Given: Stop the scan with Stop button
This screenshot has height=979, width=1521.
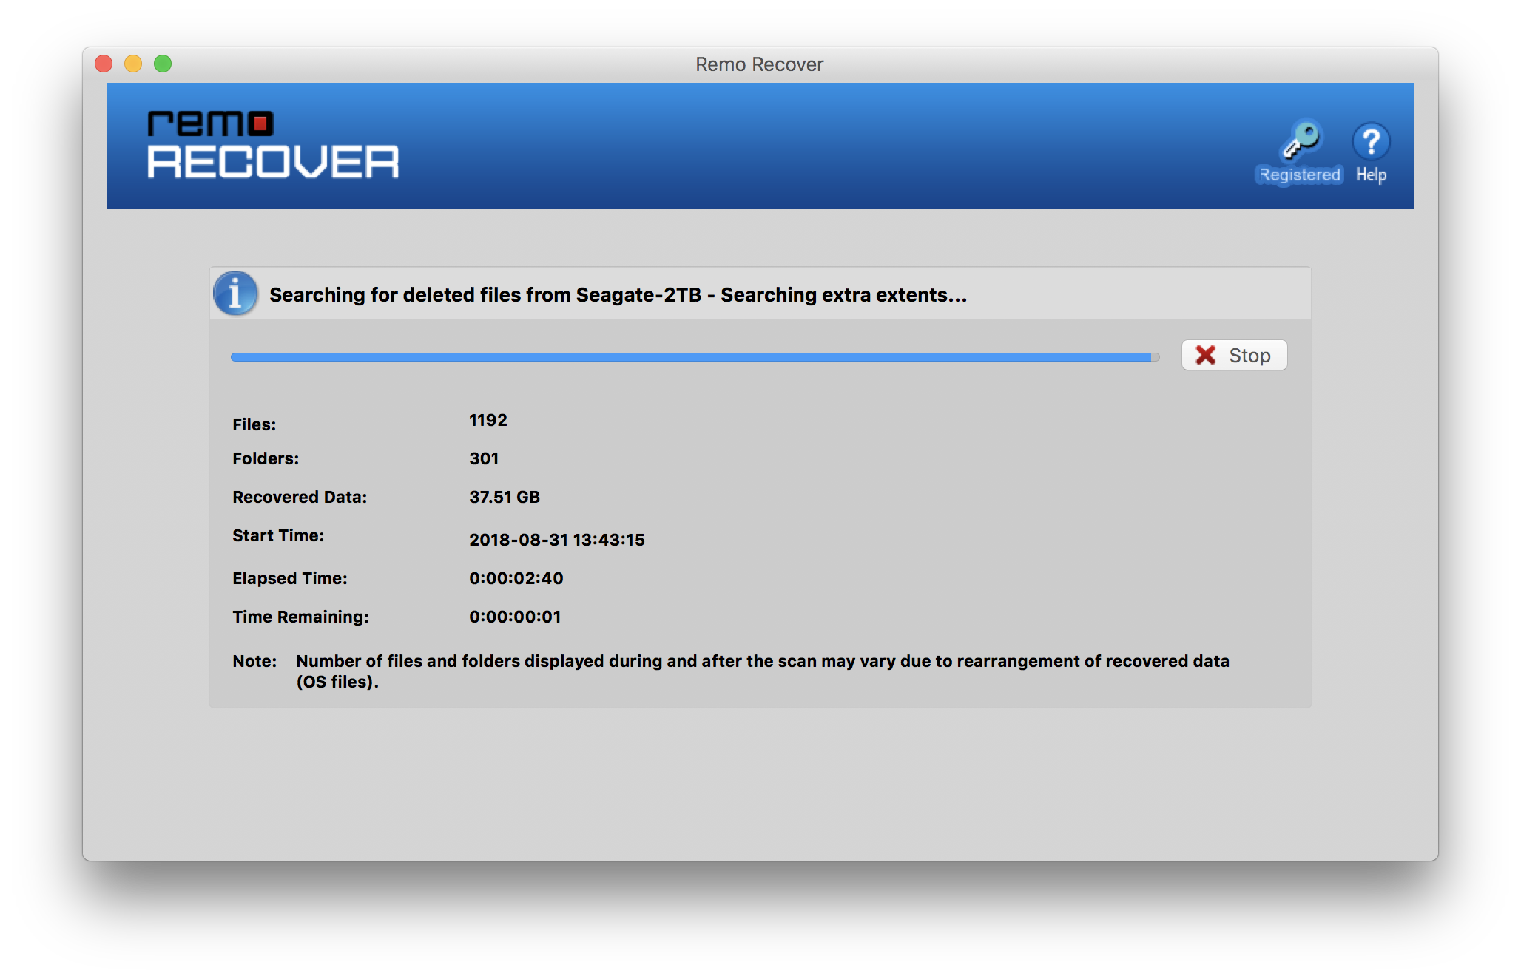Looking at the screenshot, I should [1234, 356].
